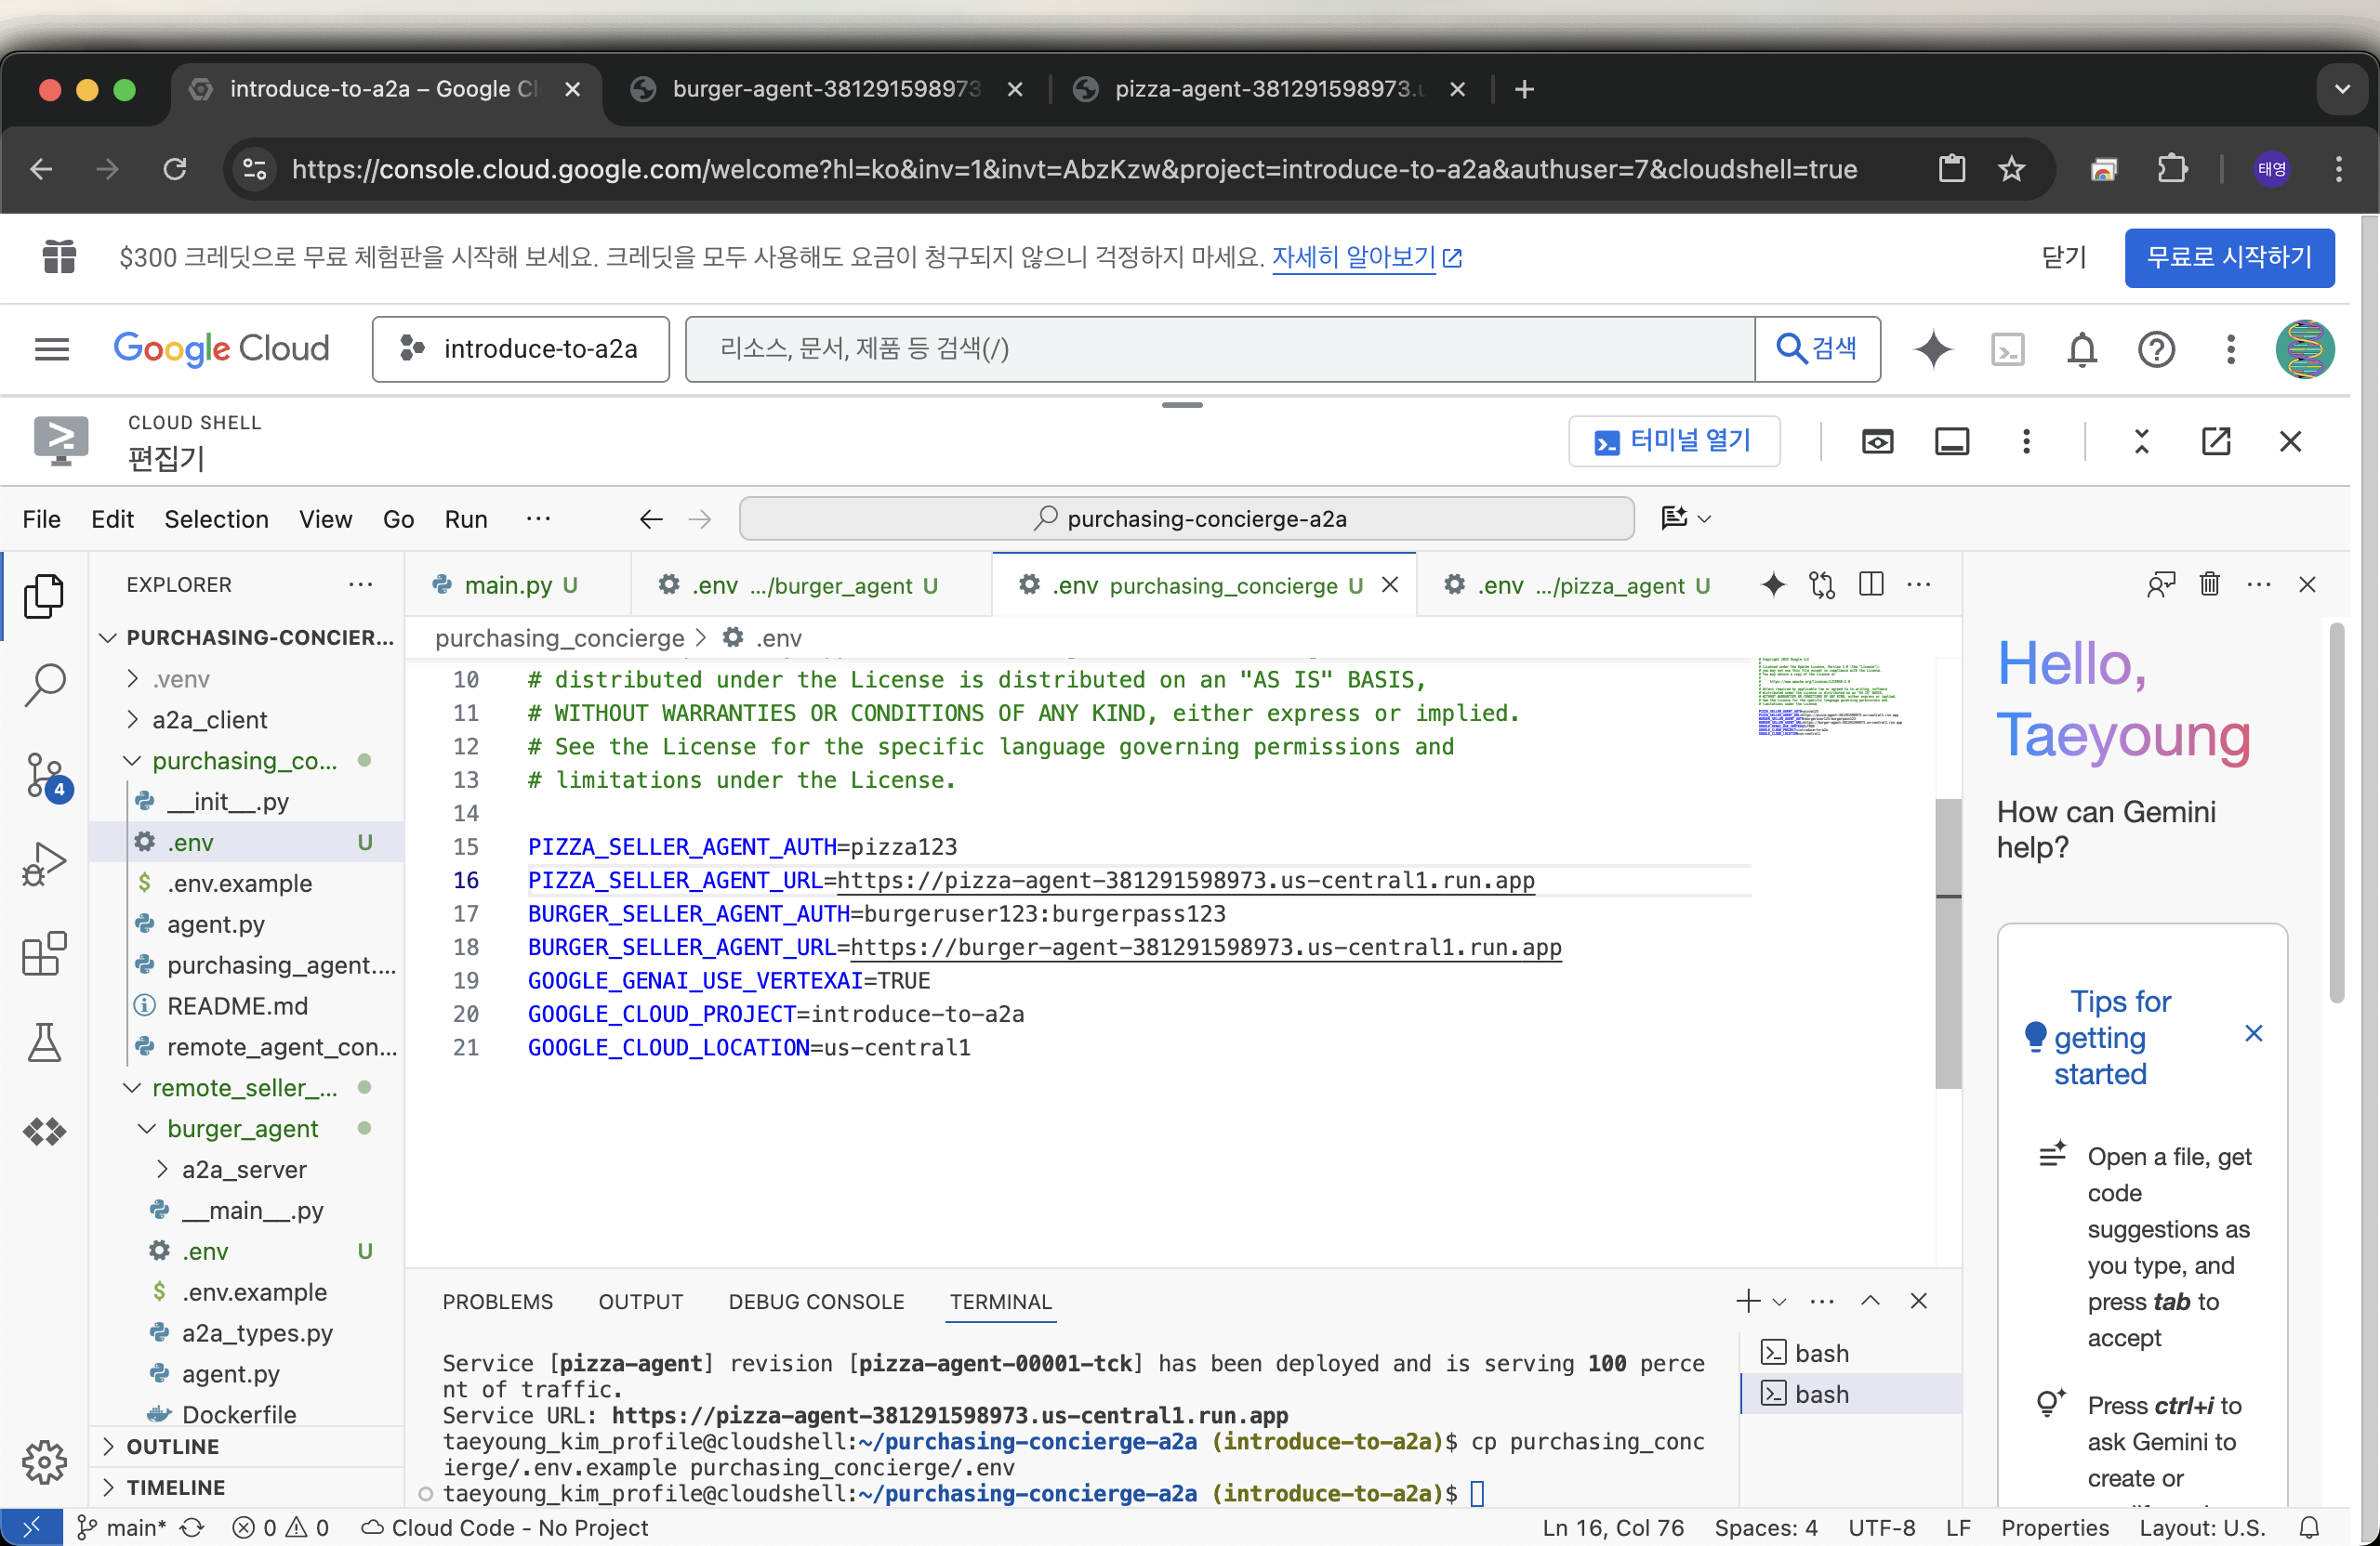Open README.md in the explorer
Image resolution: width=2380 pixels, height=1546 pixels.
(x=236, y=1005)
